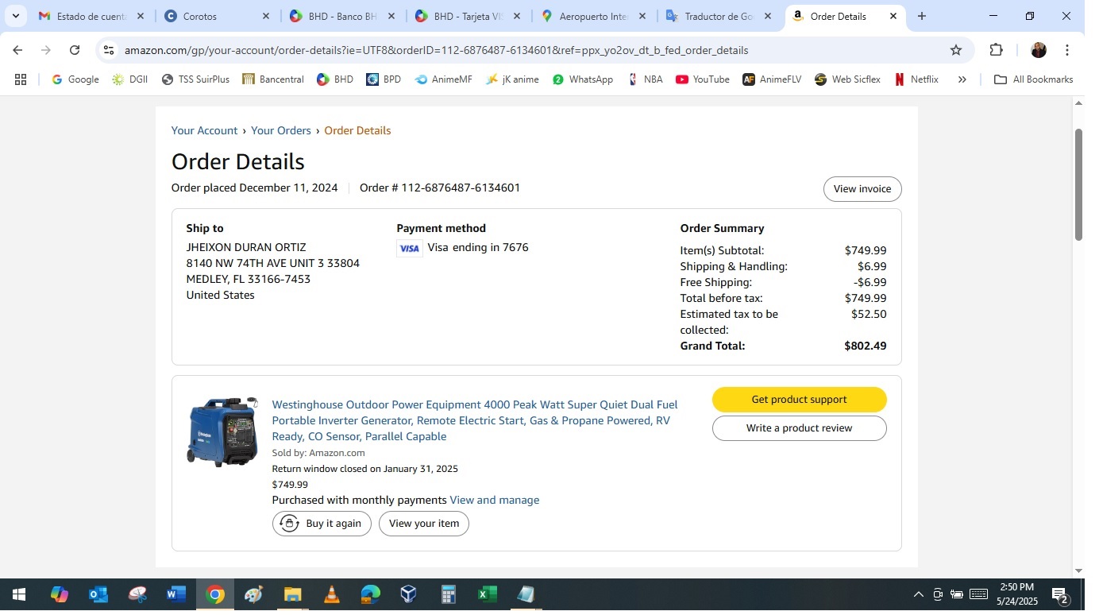Open File Explorer from the taskbar
The height and width of the screenshot is (615, 1099).
[x=293, y=594]
